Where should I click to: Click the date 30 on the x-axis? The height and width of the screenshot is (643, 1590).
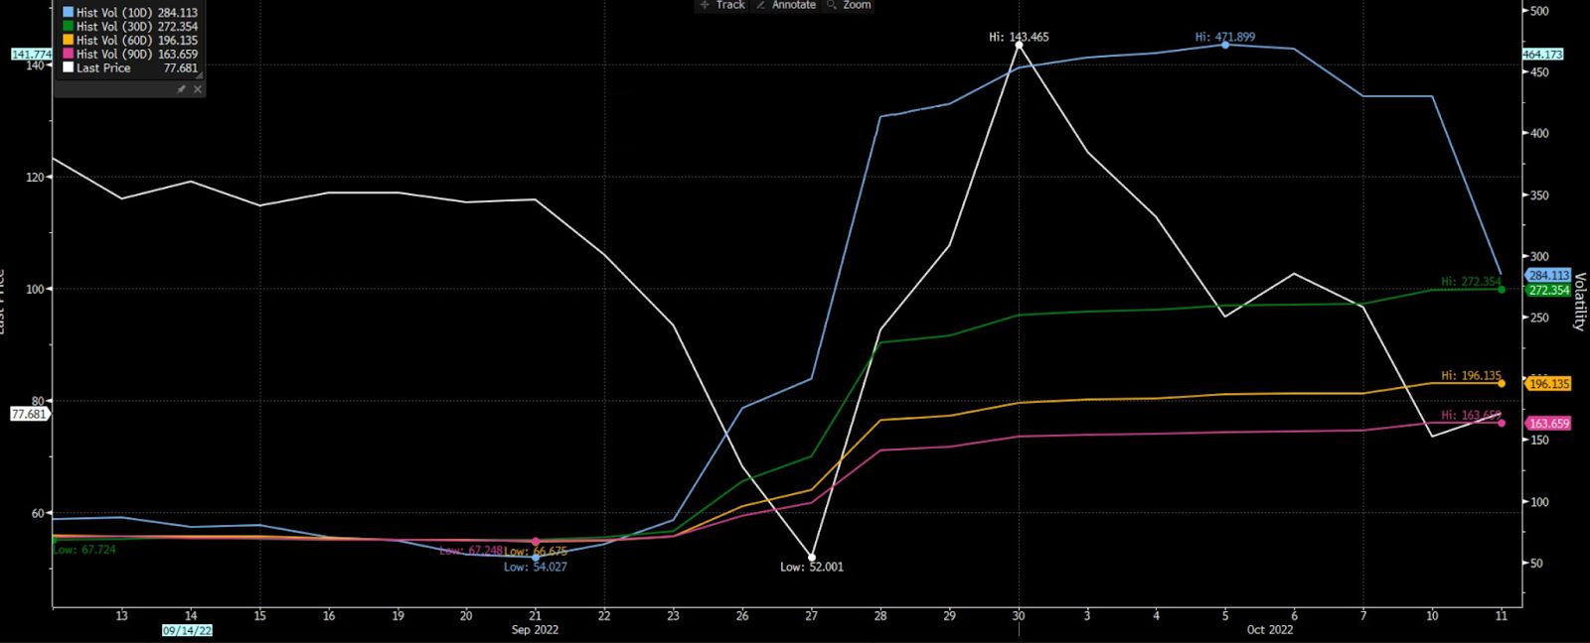coord(1019,616)
